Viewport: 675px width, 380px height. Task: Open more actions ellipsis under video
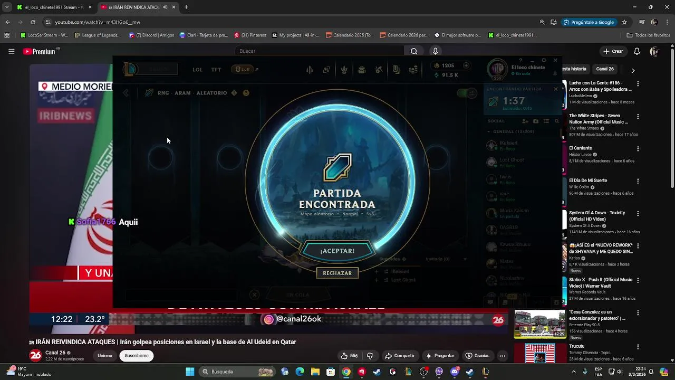pos(503,356)
